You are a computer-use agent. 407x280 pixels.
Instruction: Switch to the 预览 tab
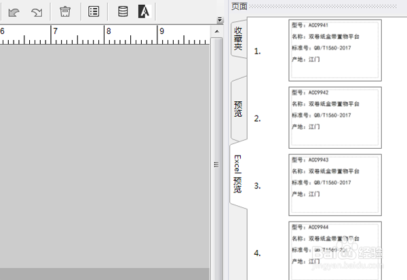[238, 109]
